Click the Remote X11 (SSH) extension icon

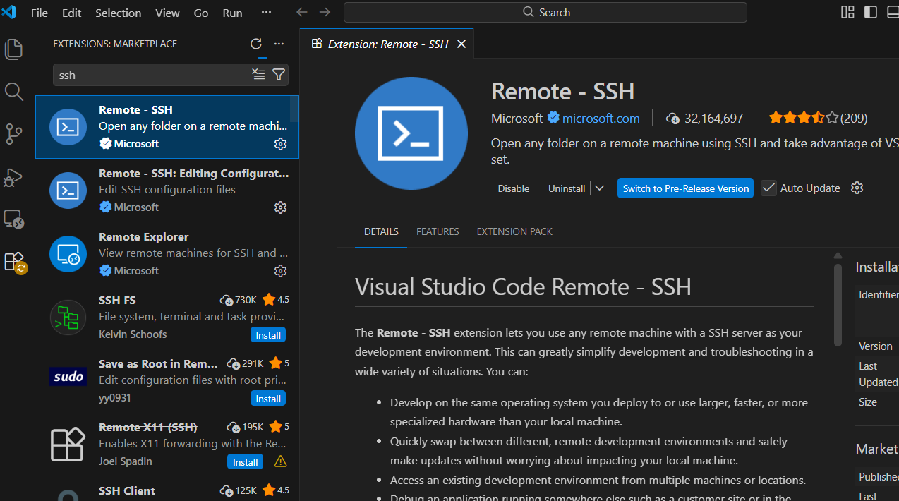click(68, 445)
